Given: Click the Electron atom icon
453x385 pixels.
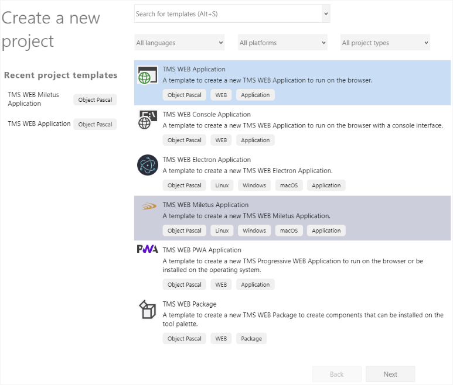Looking at the screenshot, I should [148, 165].
